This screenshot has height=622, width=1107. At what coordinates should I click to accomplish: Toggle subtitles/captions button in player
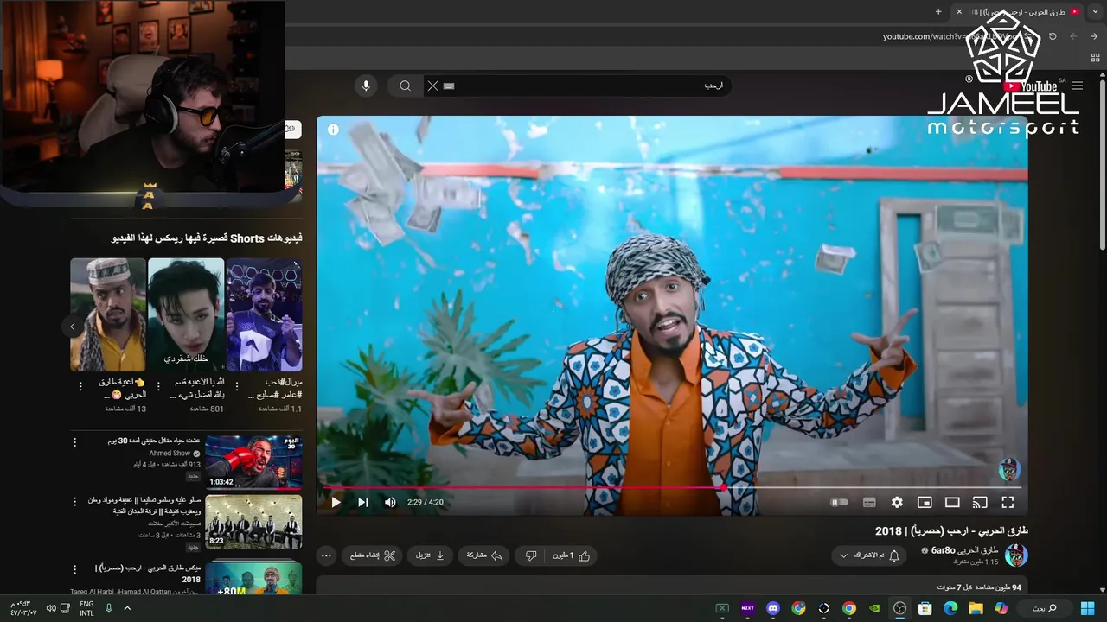tap(869, 502)
